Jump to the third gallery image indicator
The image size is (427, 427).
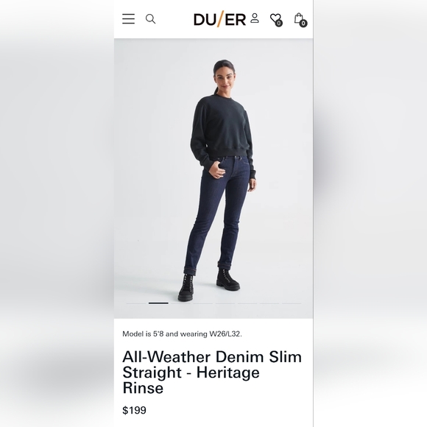point(180,303)
